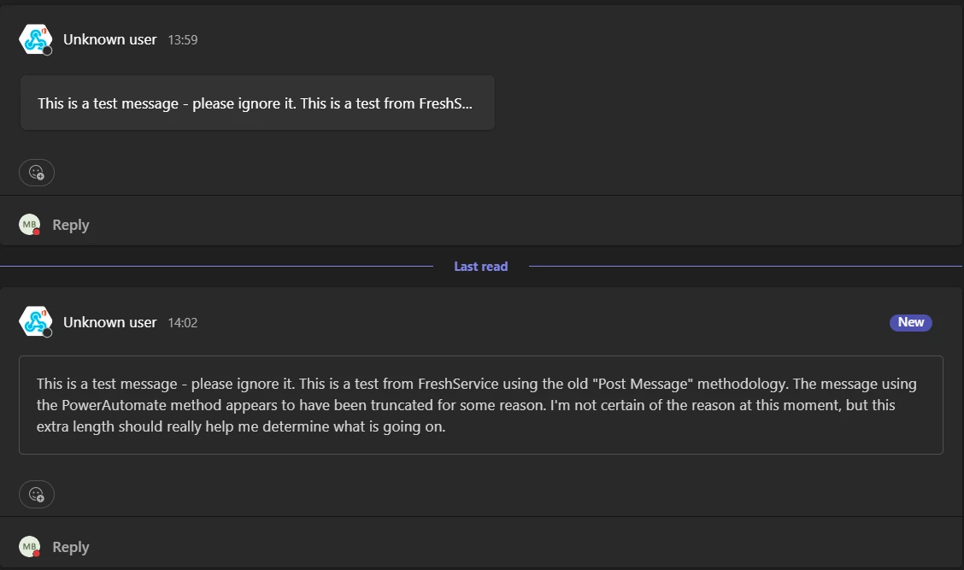Viewport: 964px width, 570px height.
Task: Click the red busy dot on the first MB avatar
Action: pyautogui.click(x=36, y=232)
